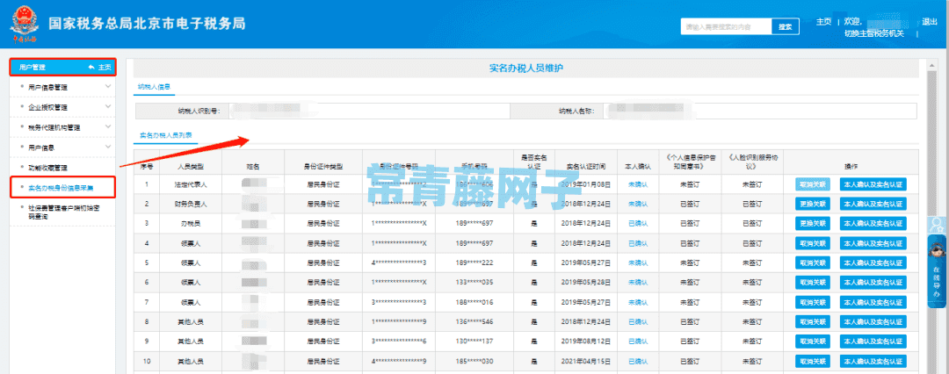Image resolution: width=949 pixels, height=374 pixels.
Task: Focus the header search input field
Action: 726,26
